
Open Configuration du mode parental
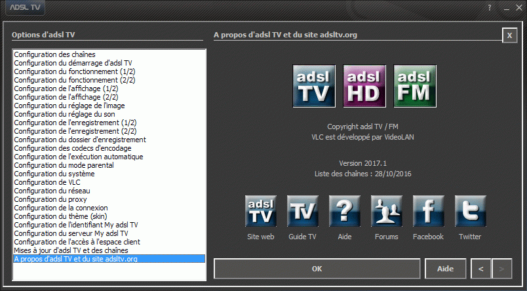[109, 165]
